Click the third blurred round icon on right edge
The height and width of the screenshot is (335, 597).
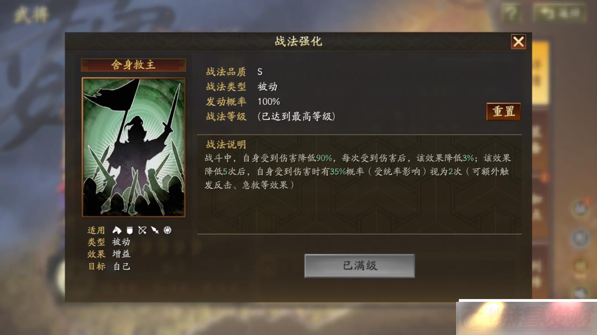[581, 266]
